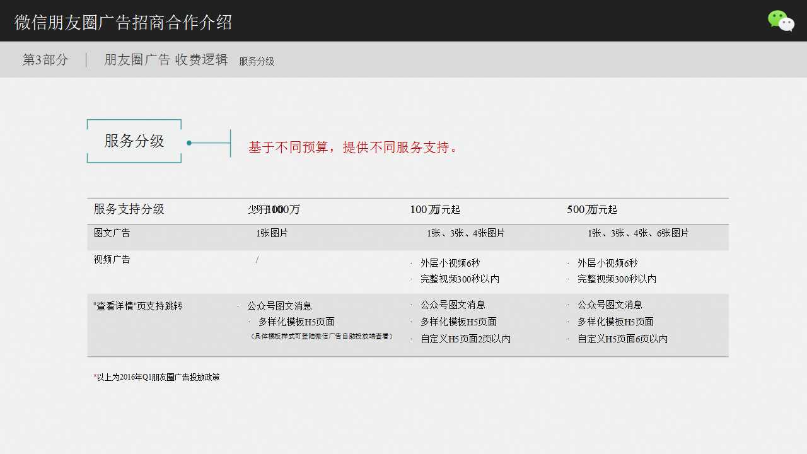The height and width of the screenshot is (454, 807).
Task: Select the 服务分级 breadcrumb label in the header
Action: point(257,61)
